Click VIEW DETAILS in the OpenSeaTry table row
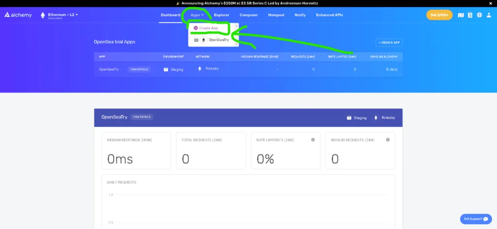 tap(139, 69)
